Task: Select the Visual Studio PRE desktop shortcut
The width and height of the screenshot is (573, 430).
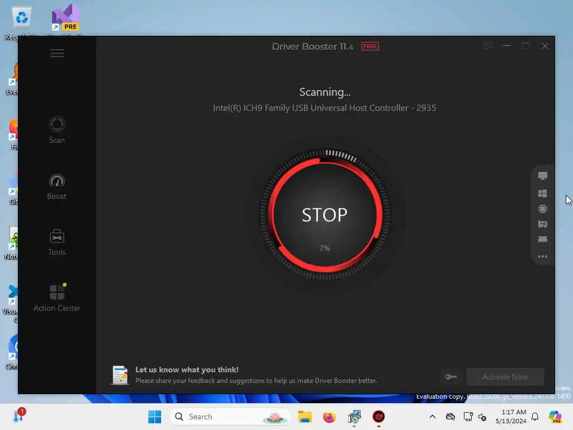Action: (65, 20)
